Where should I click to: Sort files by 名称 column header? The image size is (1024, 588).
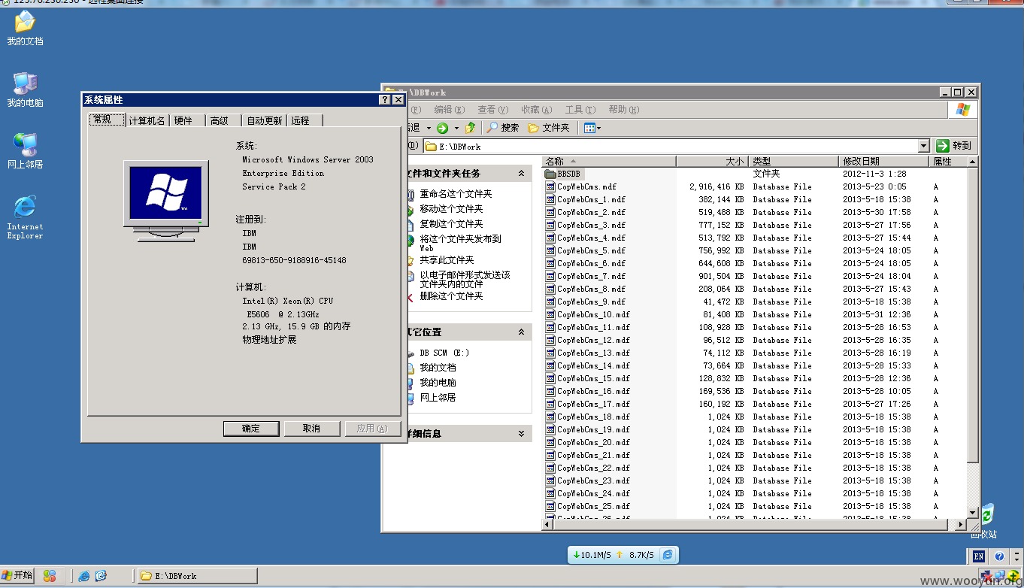609,162
